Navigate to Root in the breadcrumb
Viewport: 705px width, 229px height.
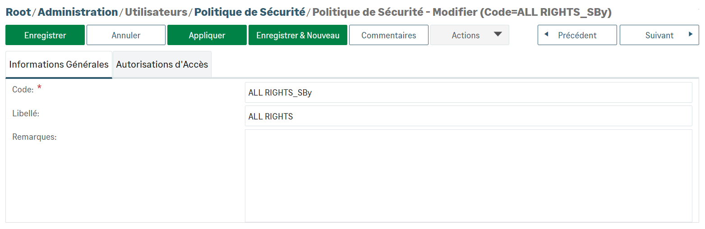point(18,12)
